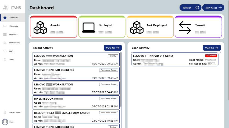
Task: Open the Assets summary card
Action: (53, 27)
